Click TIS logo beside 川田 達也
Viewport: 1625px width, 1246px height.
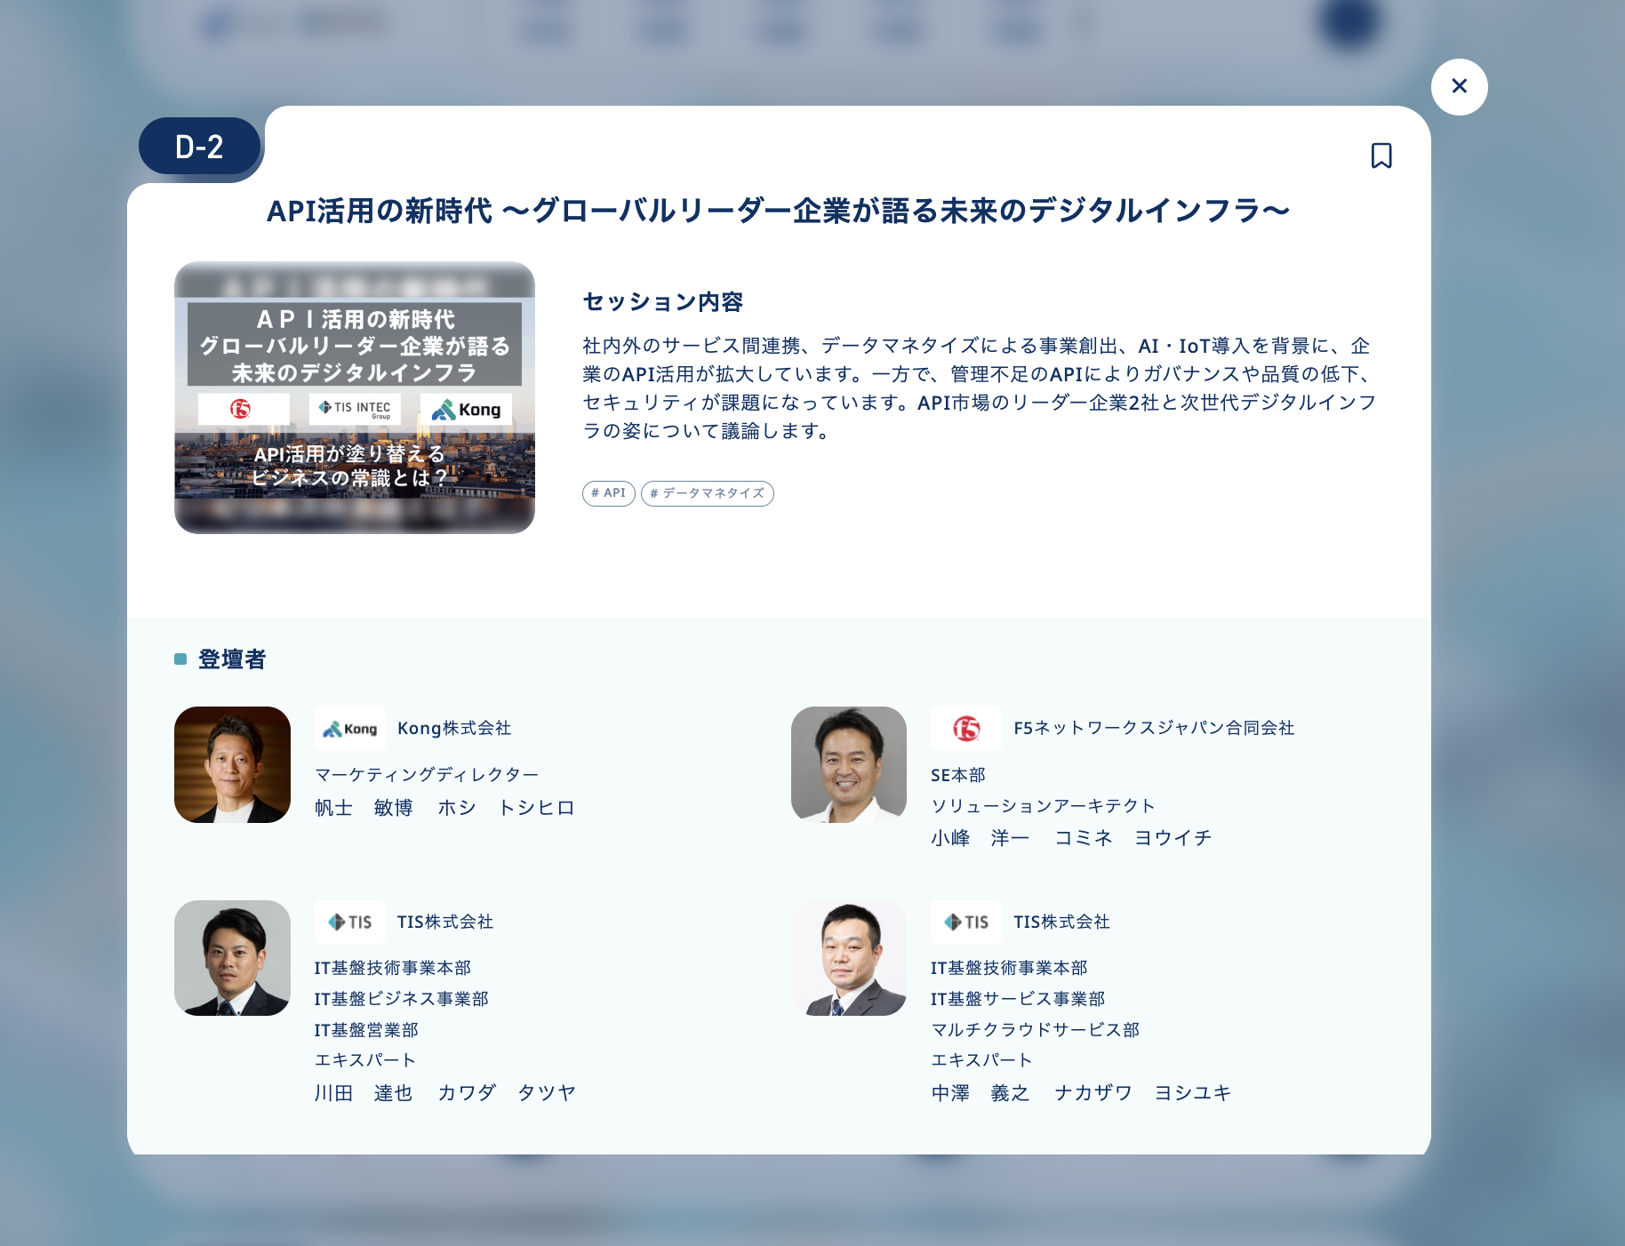point(349,922)
